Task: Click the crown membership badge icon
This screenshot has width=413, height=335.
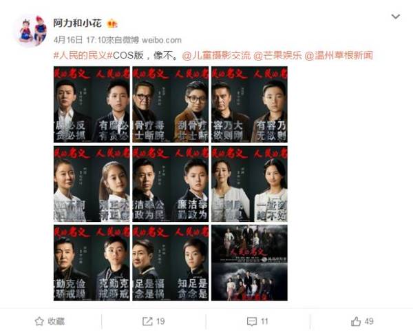Action: point(112,23)
